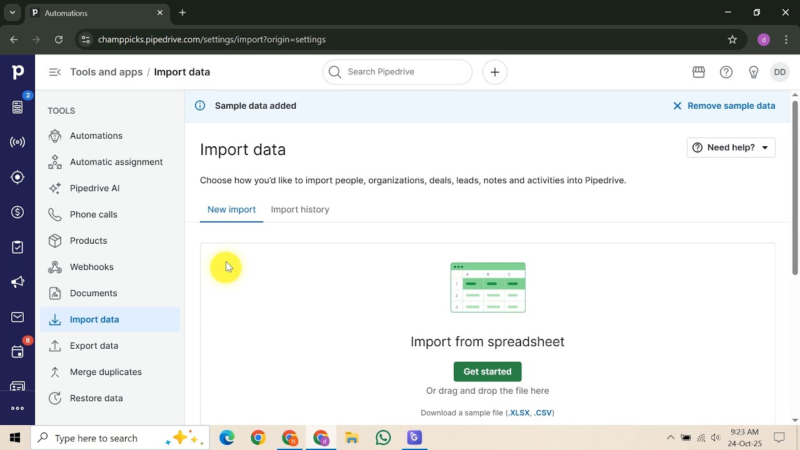Download the .XLSX sample file
This screenshot has height=450, width=800.
(x=519, y=412)
